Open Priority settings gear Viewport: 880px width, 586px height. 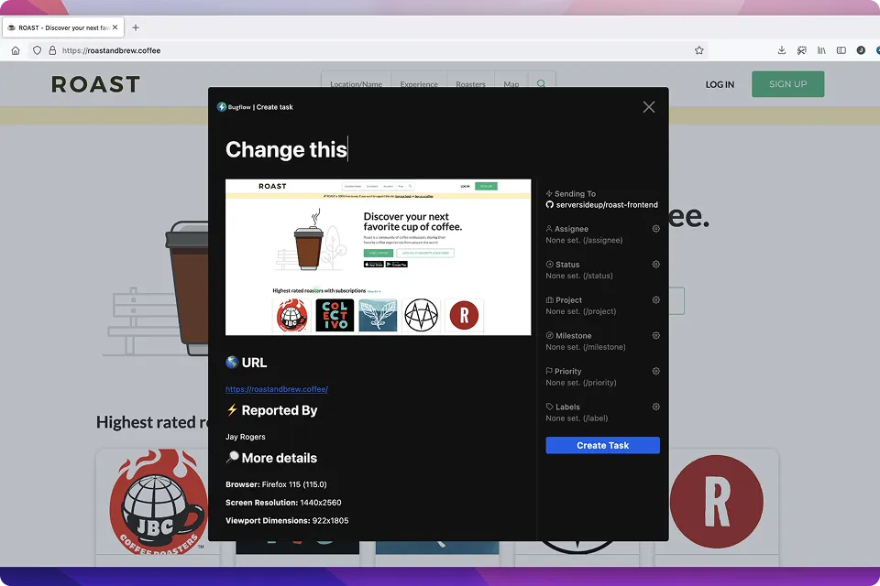coord(655,371)
